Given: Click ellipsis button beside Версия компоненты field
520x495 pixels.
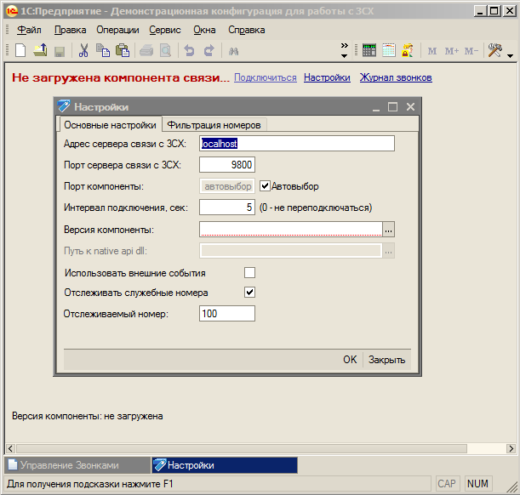Looking at the screenshot, I should (389, 230).
